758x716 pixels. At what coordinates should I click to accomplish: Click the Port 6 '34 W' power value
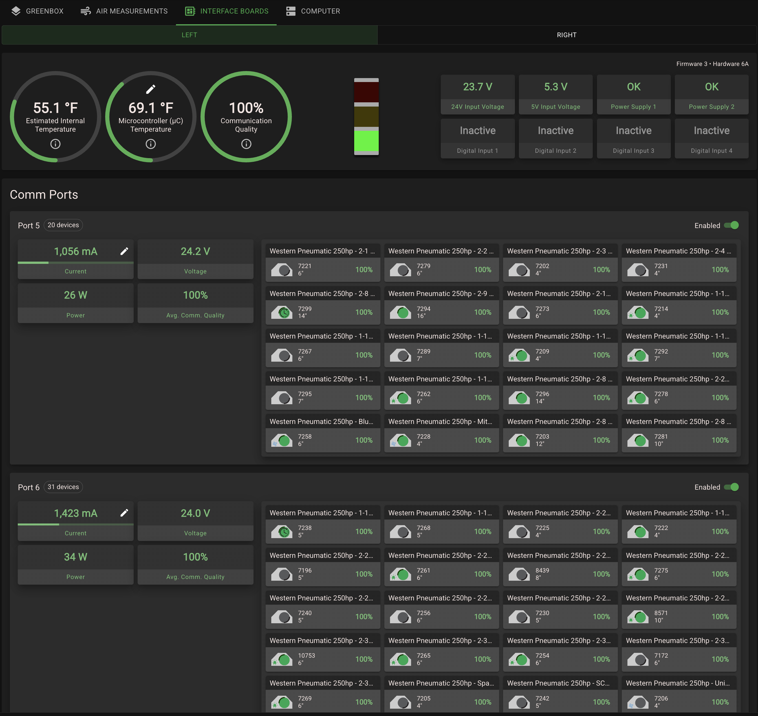coord(76,557)
